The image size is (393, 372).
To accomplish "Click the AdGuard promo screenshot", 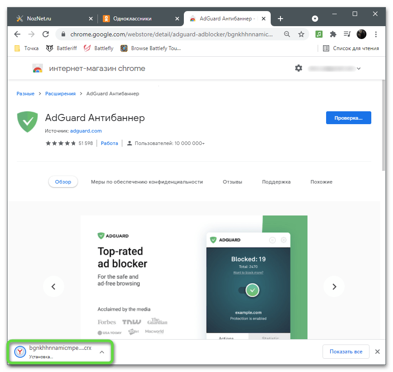I will (x=194, y=278).
